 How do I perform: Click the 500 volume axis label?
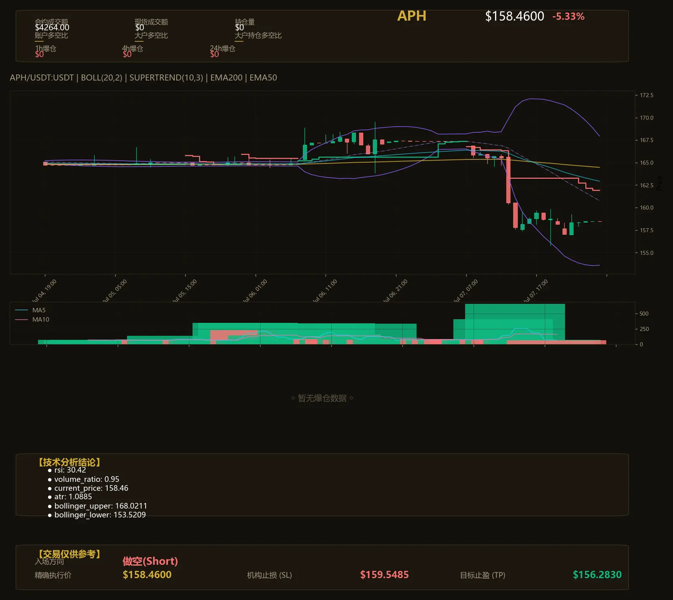coord(644,314)
